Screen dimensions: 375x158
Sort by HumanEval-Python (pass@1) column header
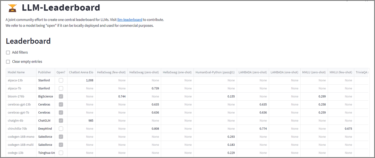click(x=215, y=72)
